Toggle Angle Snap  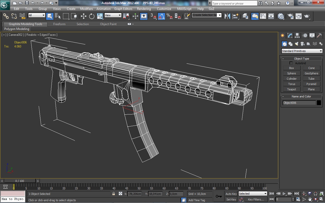pos(161,16)
